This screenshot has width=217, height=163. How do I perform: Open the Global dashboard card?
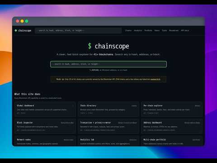45,110
